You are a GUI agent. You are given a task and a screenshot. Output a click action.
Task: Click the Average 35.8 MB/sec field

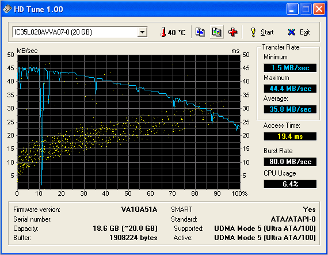[290, 109]
